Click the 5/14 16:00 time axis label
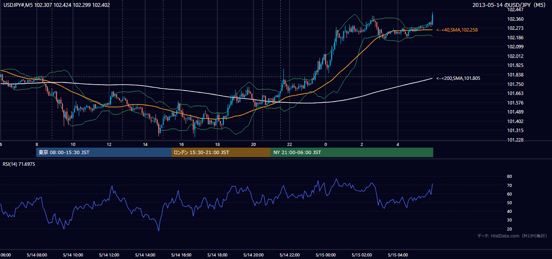This screenshot has height=259, width=552. (x=181, y=255)
